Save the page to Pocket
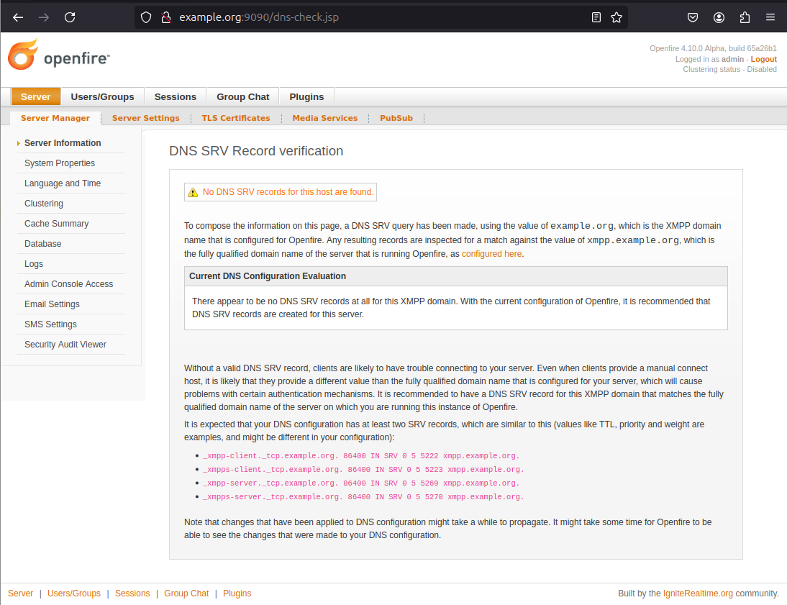This screenshot has height=605, width=787. click(x=692, y=17)
